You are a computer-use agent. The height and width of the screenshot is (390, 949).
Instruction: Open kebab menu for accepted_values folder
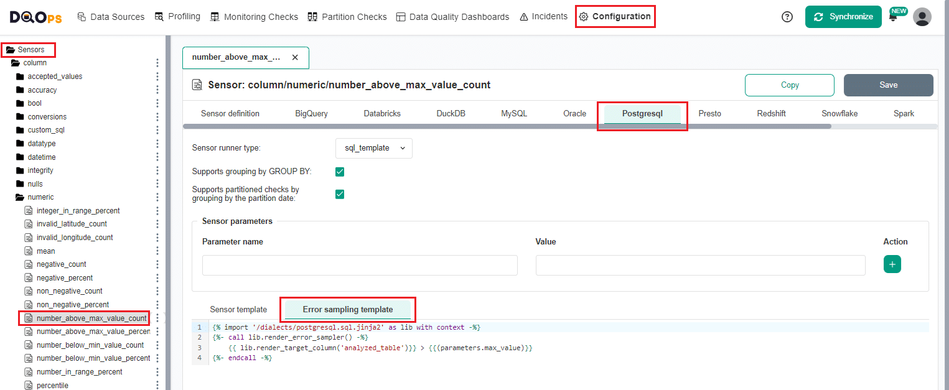[157, 77]
